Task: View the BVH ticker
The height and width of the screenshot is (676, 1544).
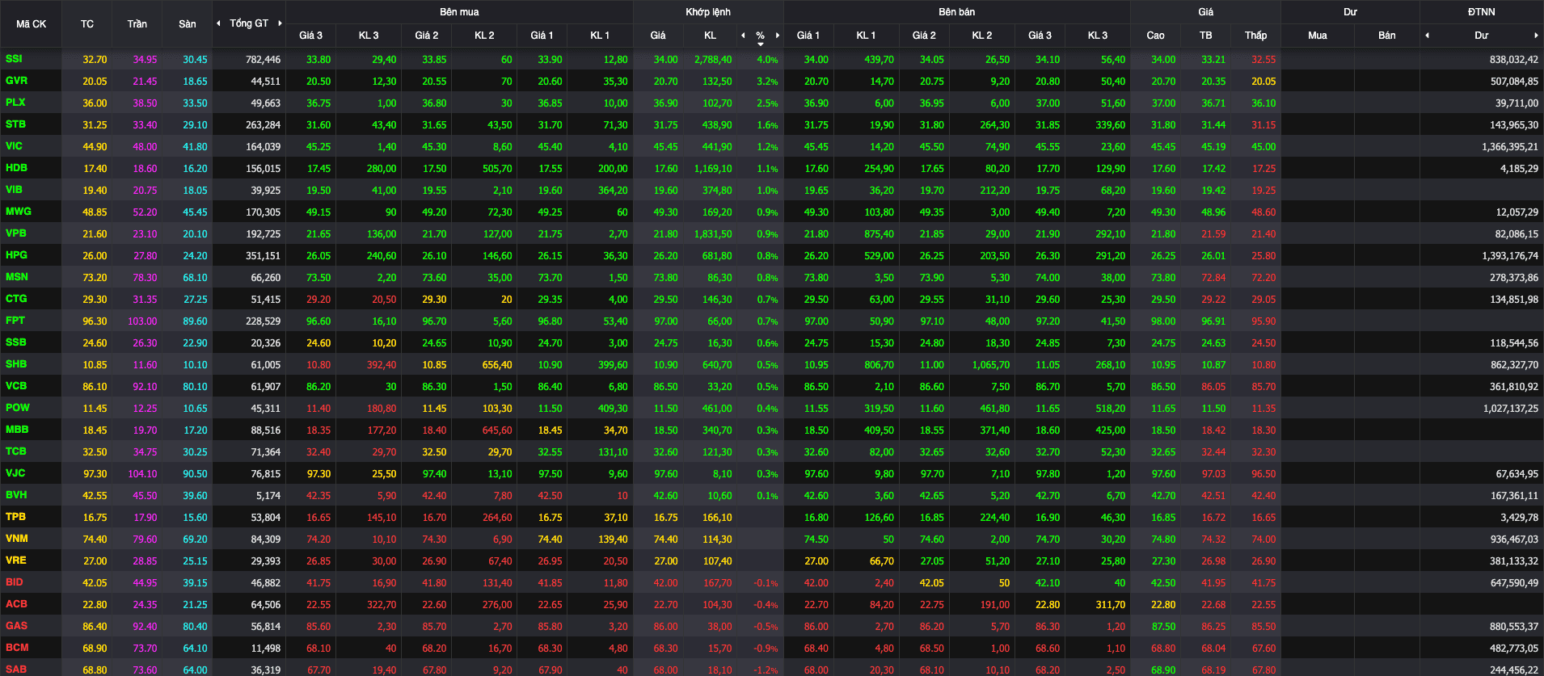Action: click(16, 495)
